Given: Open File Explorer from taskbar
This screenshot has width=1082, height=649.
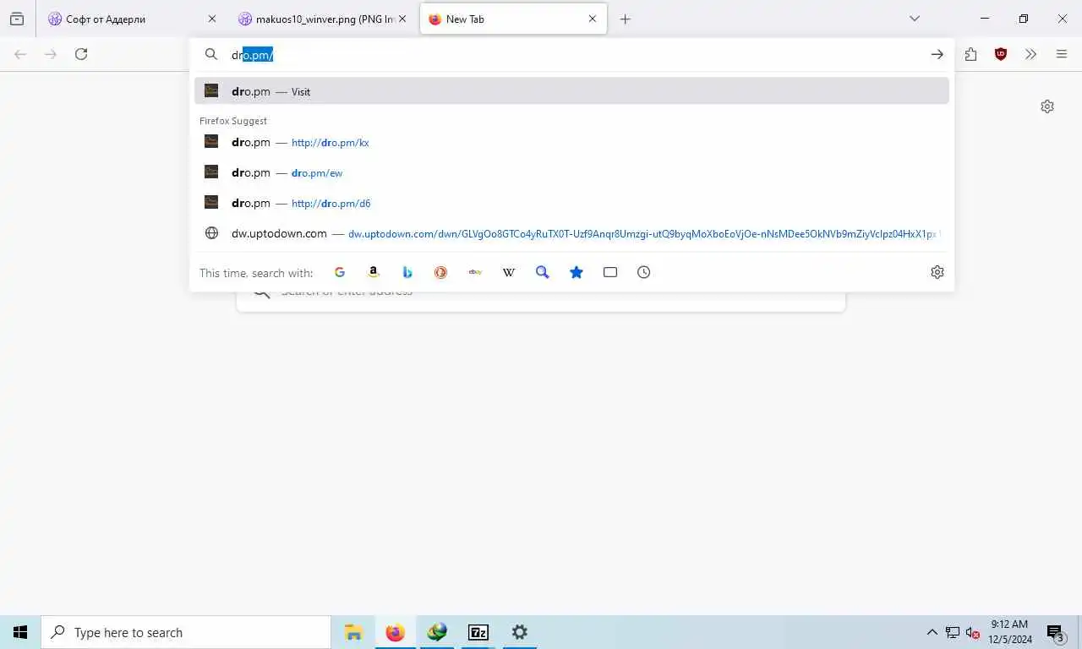Looking at the screenshot, I should [x=353, y=632].
